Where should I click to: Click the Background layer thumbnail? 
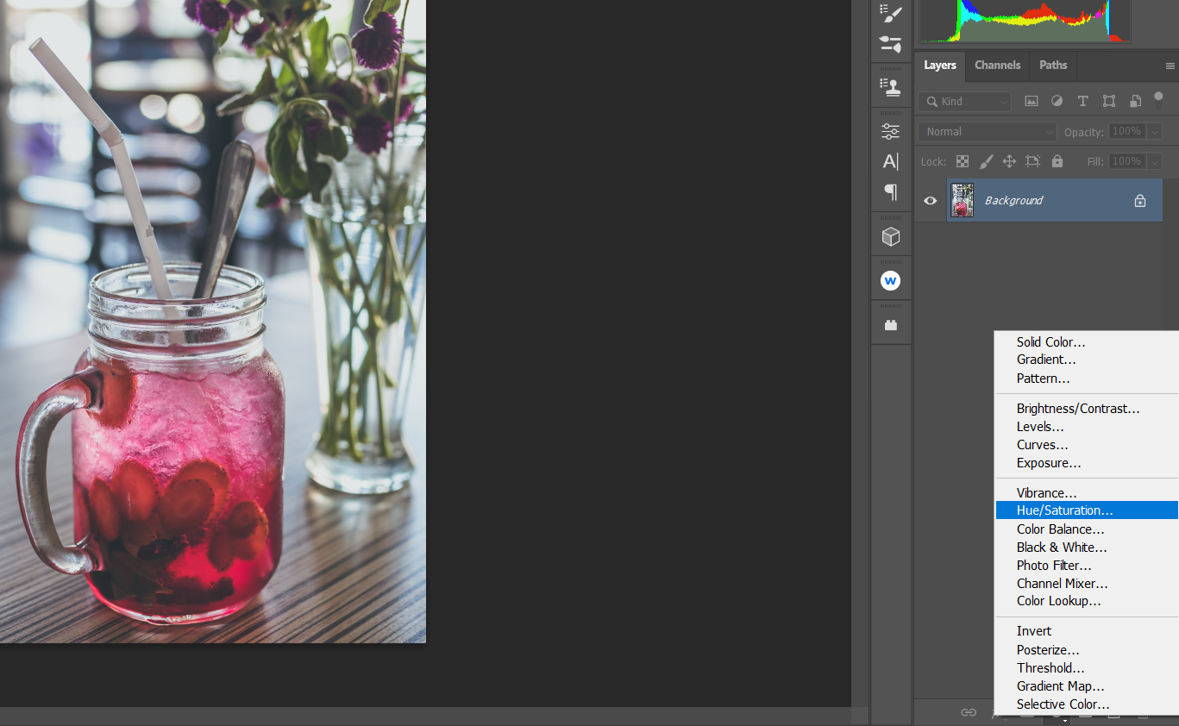(x=962, y=200)
